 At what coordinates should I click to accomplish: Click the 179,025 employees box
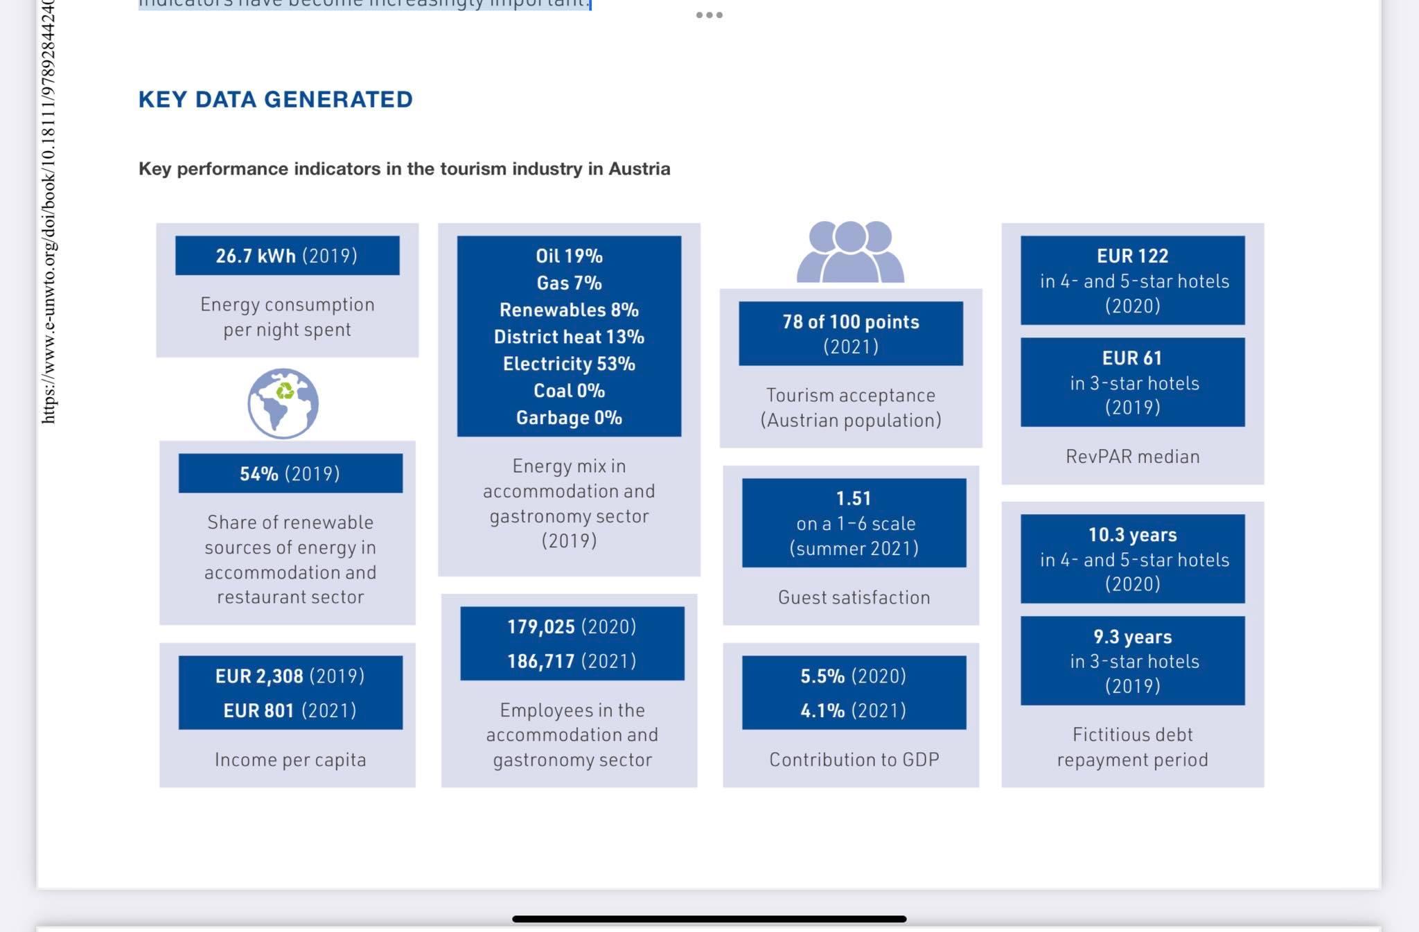coord(572,643)
